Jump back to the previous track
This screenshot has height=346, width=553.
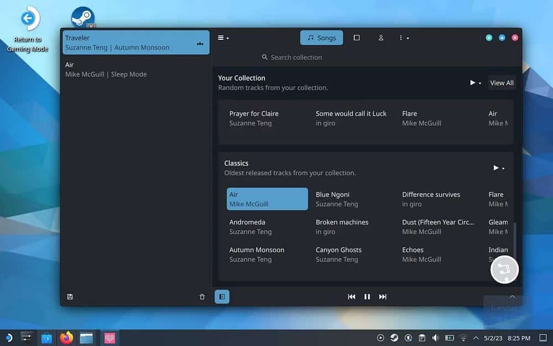(x=352, y=297)
